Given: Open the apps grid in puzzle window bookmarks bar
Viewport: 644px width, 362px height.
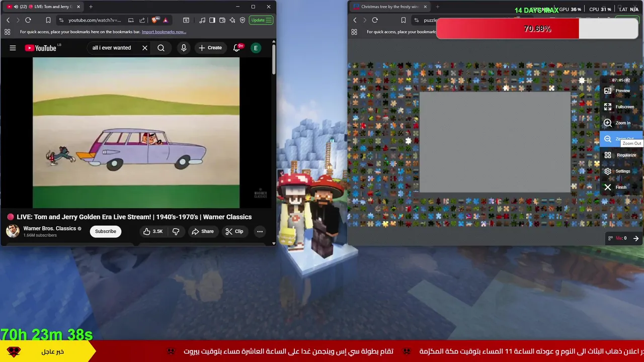Looking at the screenshot, I should (x=354, y=32).
